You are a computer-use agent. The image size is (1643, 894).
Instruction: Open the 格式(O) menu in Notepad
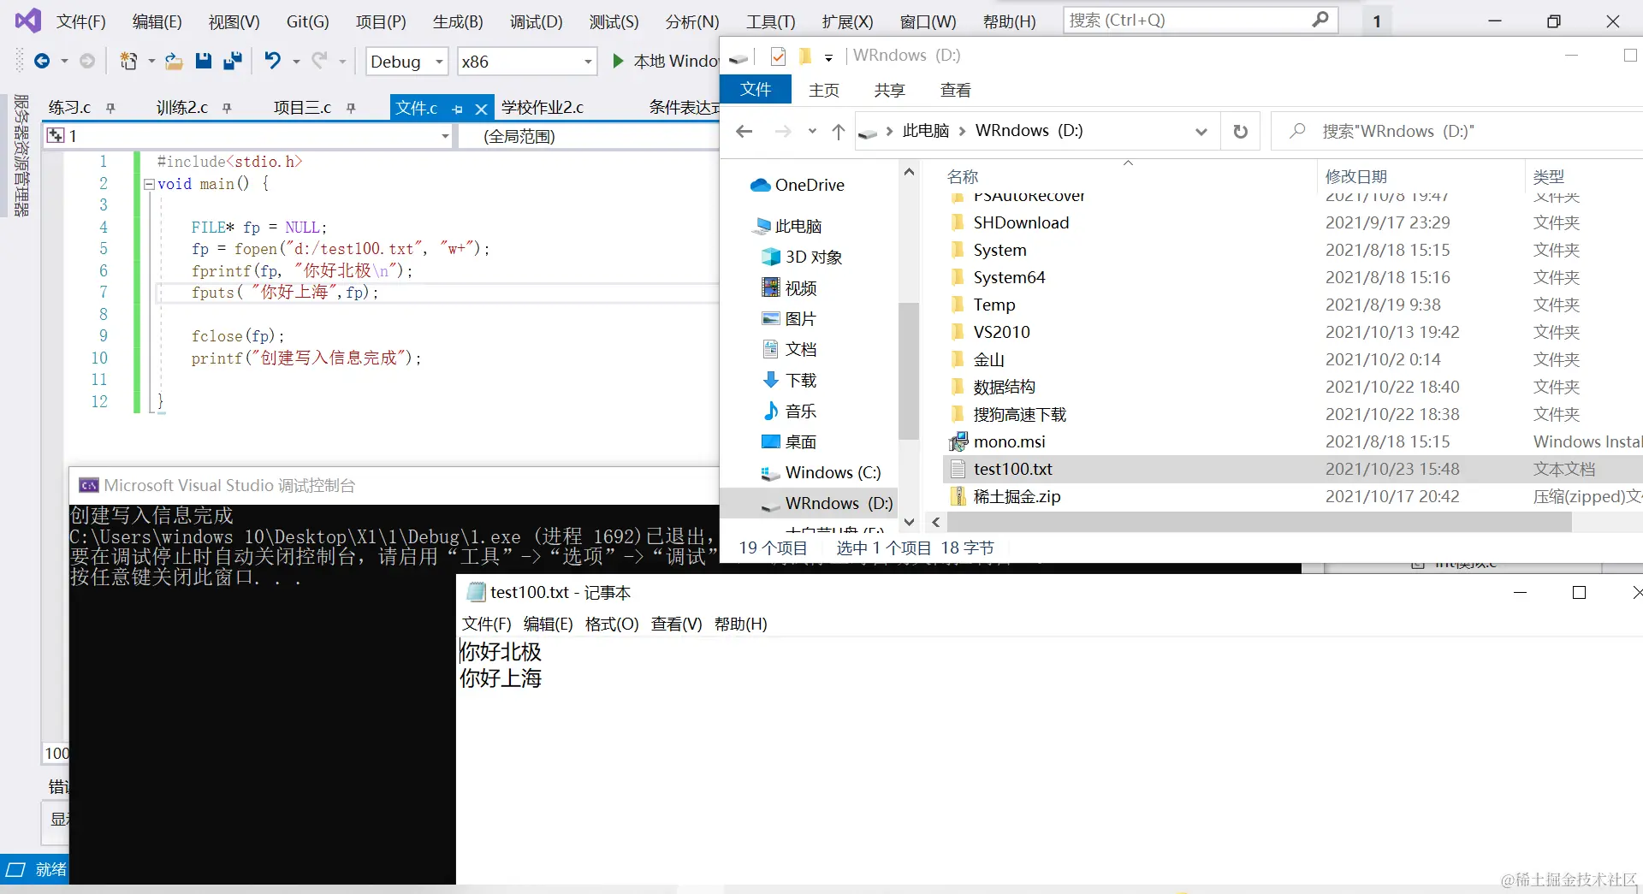pyautogui.click(x=611, y=624)
